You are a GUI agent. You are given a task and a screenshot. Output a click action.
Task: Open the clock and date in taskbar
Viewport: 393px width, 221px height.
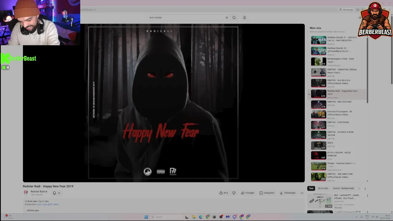pos(385,217)
